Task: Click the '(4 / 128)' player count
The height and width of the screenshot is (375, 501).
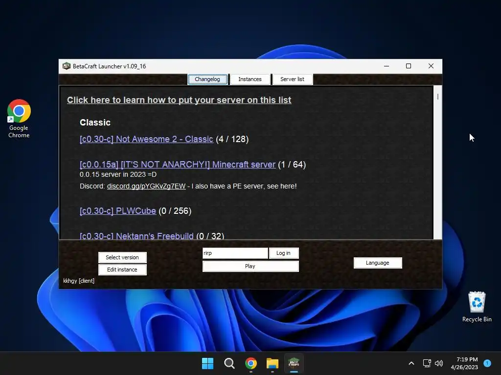Action: (x=232, y=139)
